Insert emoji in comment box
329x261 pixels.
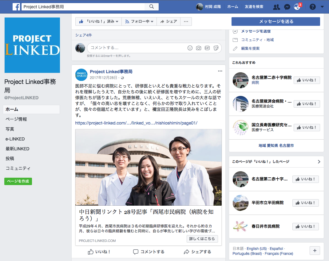190,48
